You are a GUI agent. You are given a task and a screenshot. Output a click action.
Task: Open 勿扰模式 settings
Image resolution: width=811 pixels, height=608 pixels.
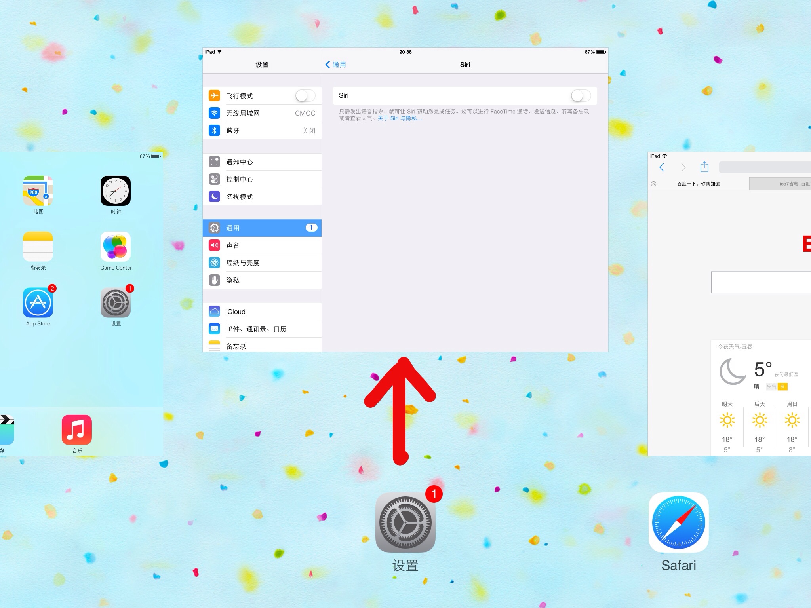pyautogui.click(x=262, y=196)
